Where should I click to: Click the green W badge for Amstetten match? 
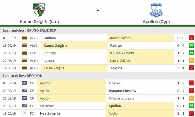click(x=191, y=106)
